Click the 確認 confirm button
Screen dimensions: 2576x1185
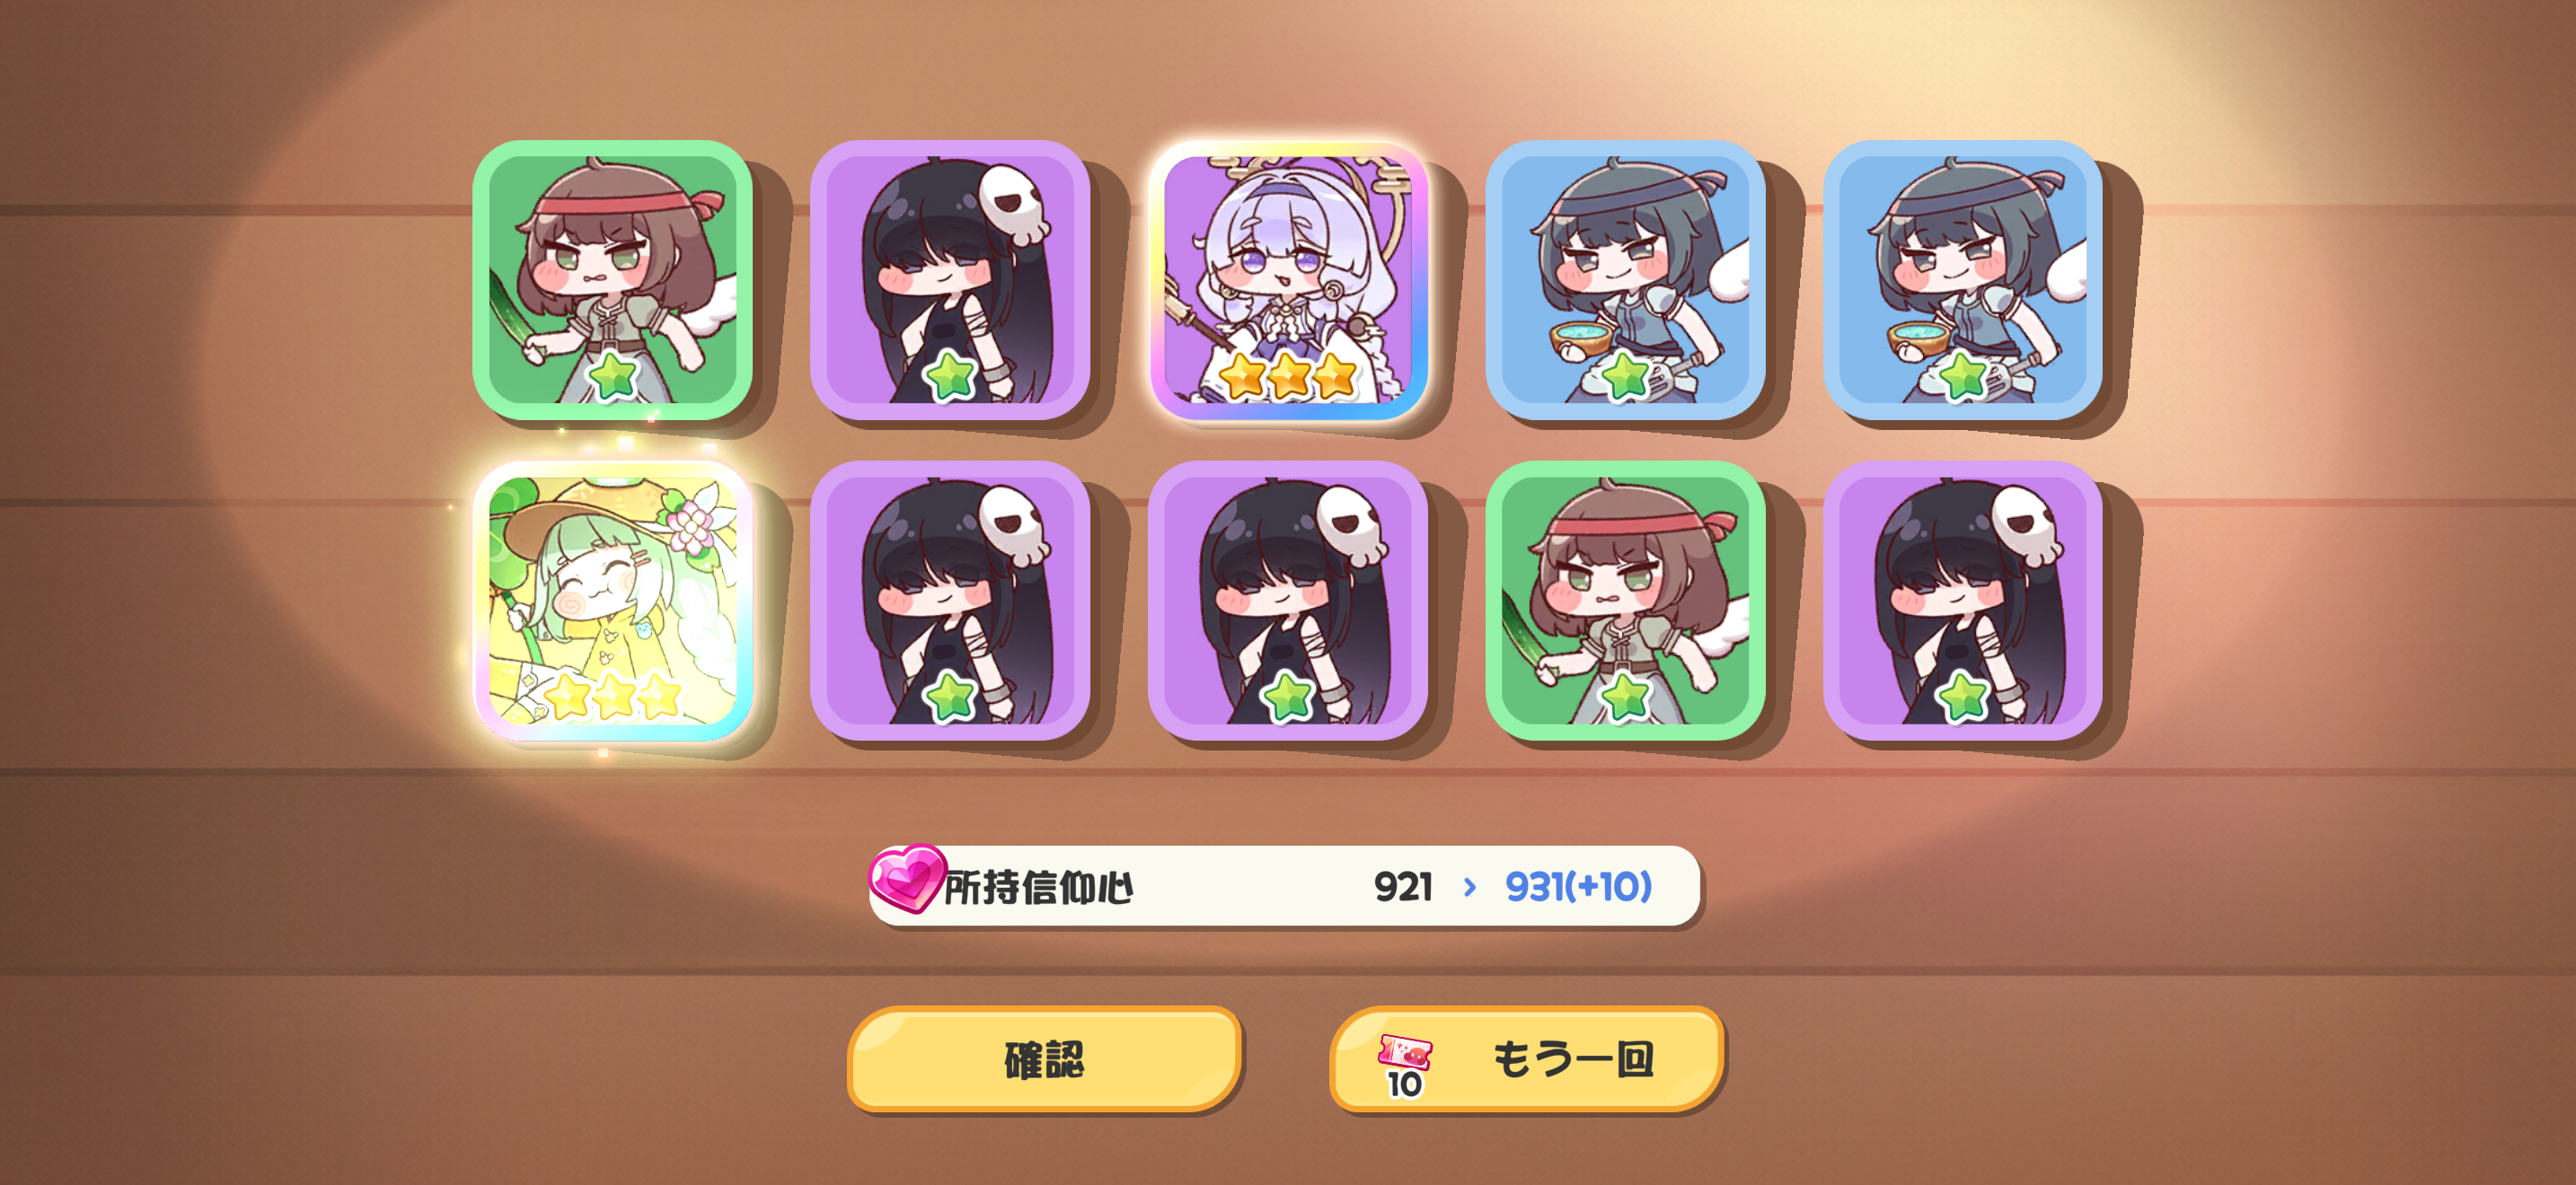tap(1045, 1059)
